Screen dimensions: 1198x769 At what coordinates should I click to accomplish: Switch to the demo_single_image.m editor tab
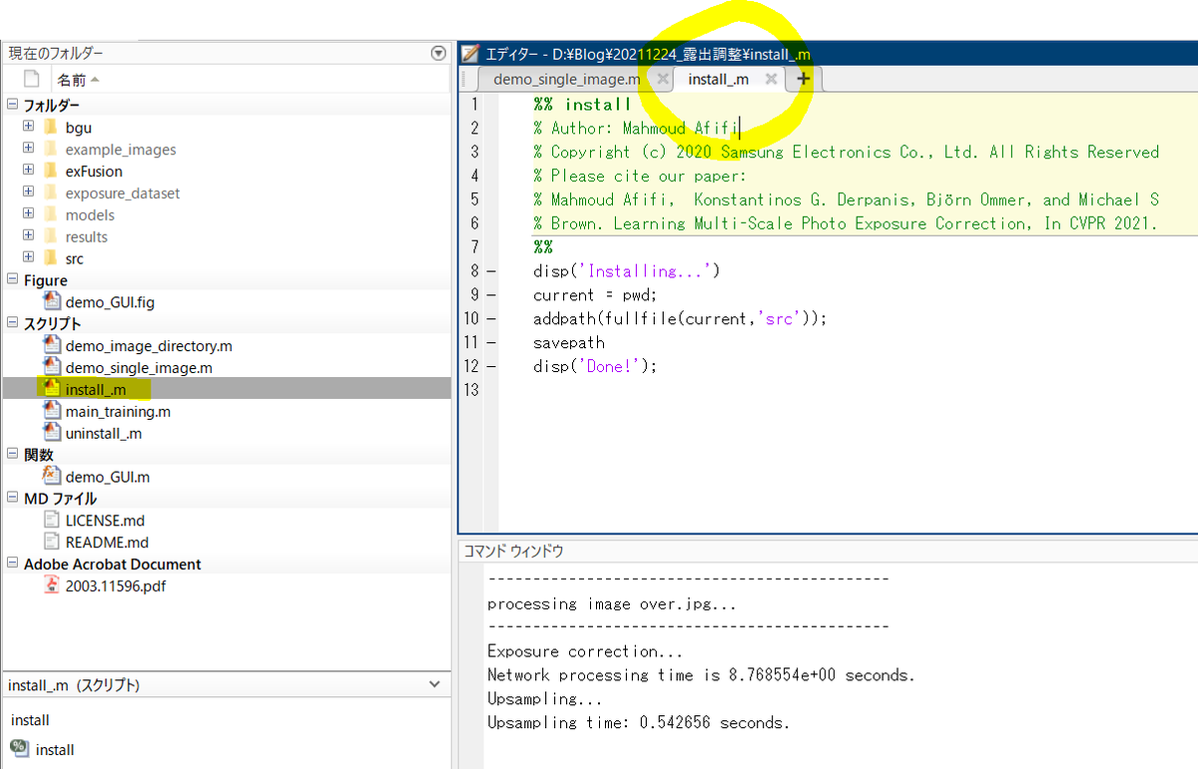(567, 79)
